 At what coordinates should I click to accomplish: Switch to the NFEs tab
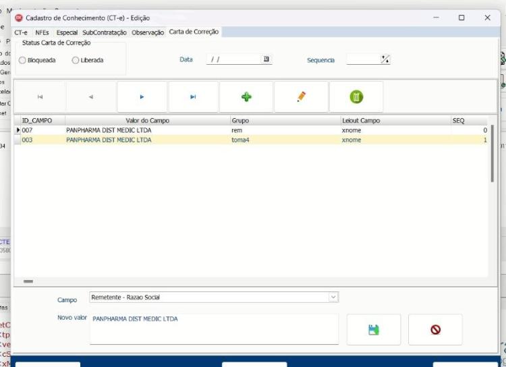coord(42,32)
